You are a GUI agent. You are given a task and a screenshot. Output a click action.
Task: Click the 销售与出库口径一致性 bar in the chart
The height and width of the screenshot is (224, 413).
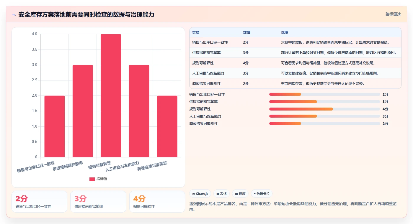coord(55,126)
